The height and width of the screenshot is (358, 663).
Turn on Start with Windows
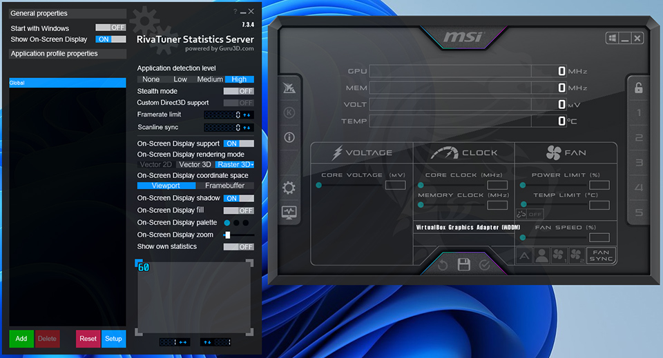(110, 28)
